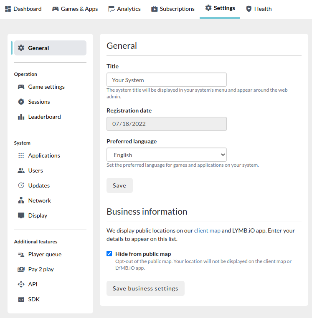
Task: Open the API sidebar icon
Action: pyautogui.click(x=21, y=284)
